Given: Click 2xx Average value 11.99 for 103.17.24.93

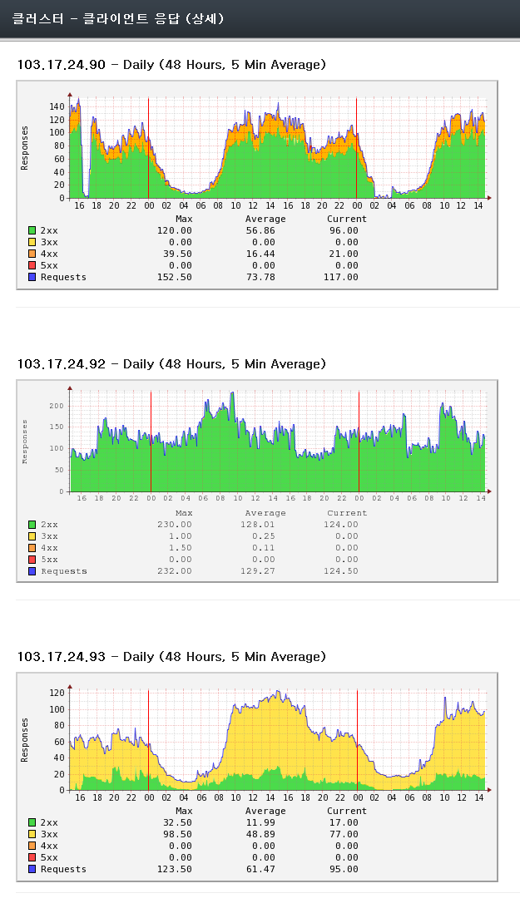Looking at the screenshot, I should [260, 822].
